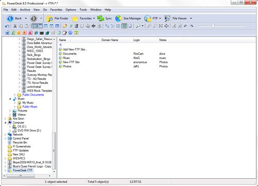Screen dimensions: 258x186
Task: Open the Archive menu
Action: pos(25,10)
